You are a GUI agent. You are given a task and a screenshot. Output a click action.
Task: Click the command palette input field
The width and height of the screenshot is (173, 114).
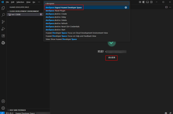[86, 3]
